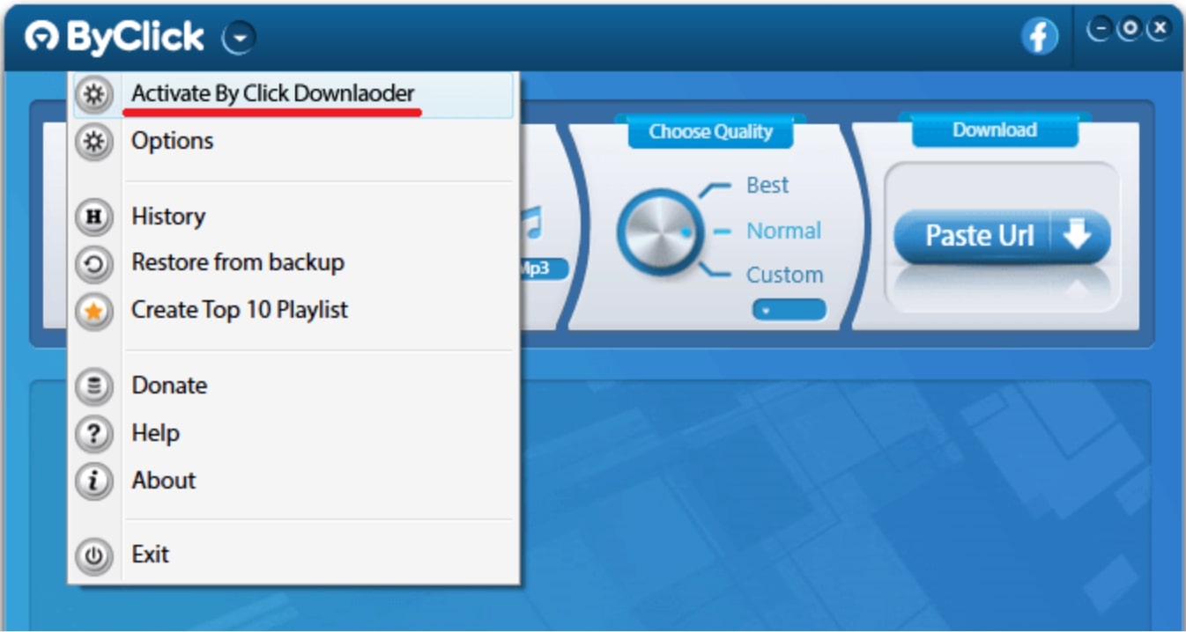Viewport: 1186px width, 632px height.
Task: Click the Restore from backup circular arrow icon
Action: pyautogui.click(x=94, y=263)
